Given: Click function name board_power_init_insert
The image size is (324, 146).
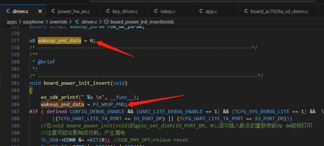Looking at the screenshot, I should pyautogui.click(x=77, y=83).
